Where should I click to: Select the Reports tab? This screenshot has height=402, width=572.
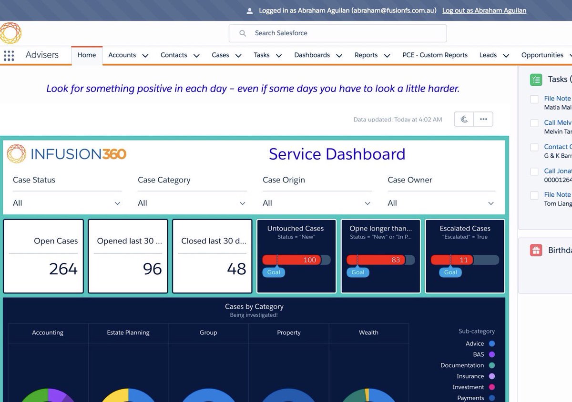[x=365, y=55]
